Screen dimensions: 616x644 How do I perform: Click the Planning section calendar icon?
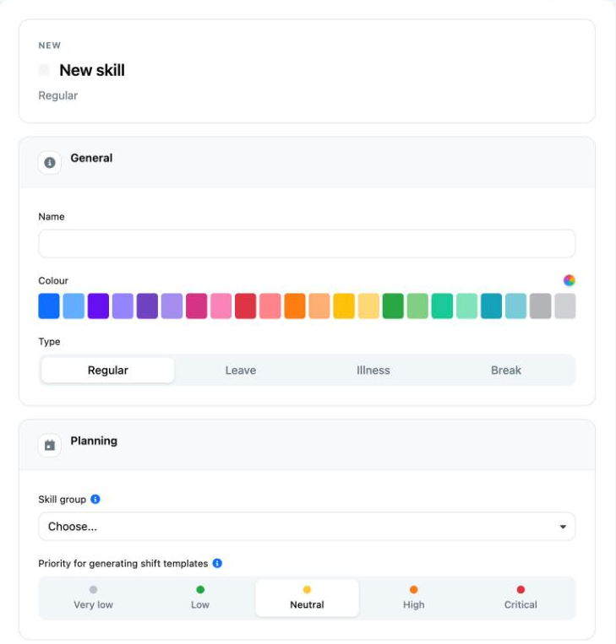[x=50, y=445]
